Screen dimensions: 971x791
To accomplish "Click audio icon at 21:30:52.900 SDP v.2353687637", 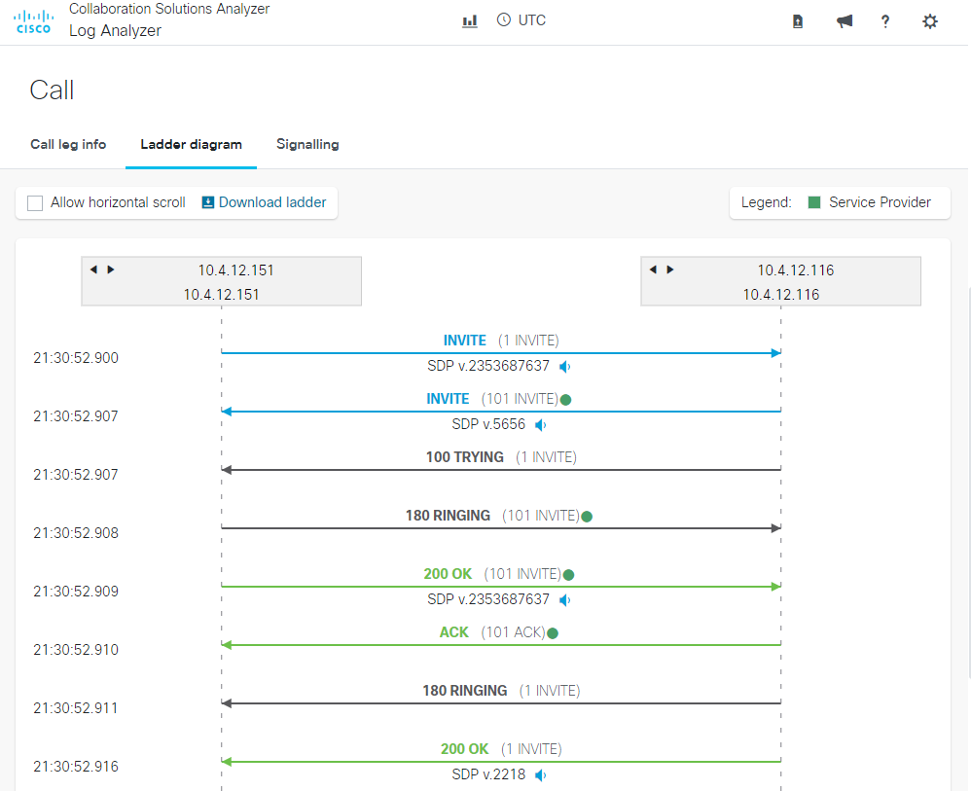I will click(564, 367).
